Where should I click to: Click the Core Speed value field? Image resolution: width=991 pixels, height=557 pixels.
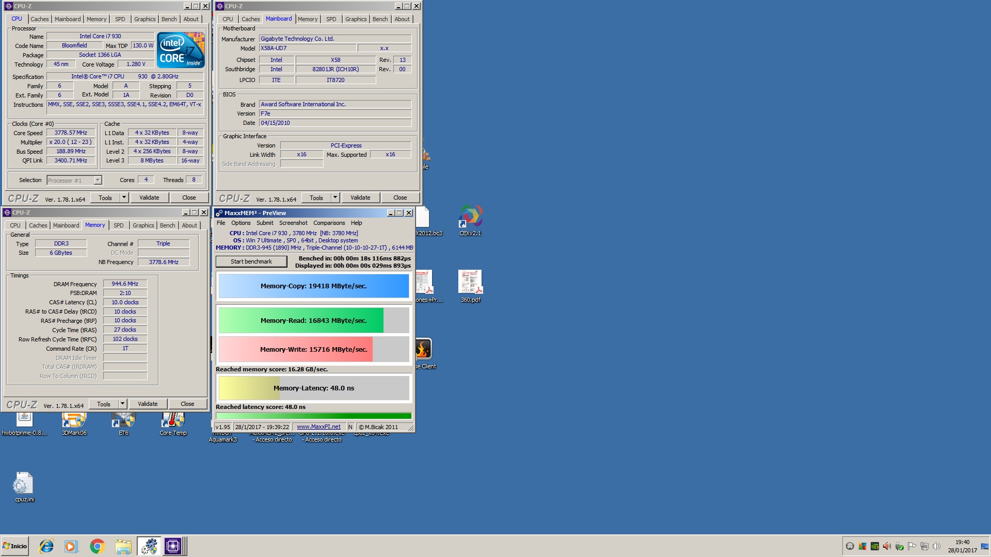coord(71,133)
